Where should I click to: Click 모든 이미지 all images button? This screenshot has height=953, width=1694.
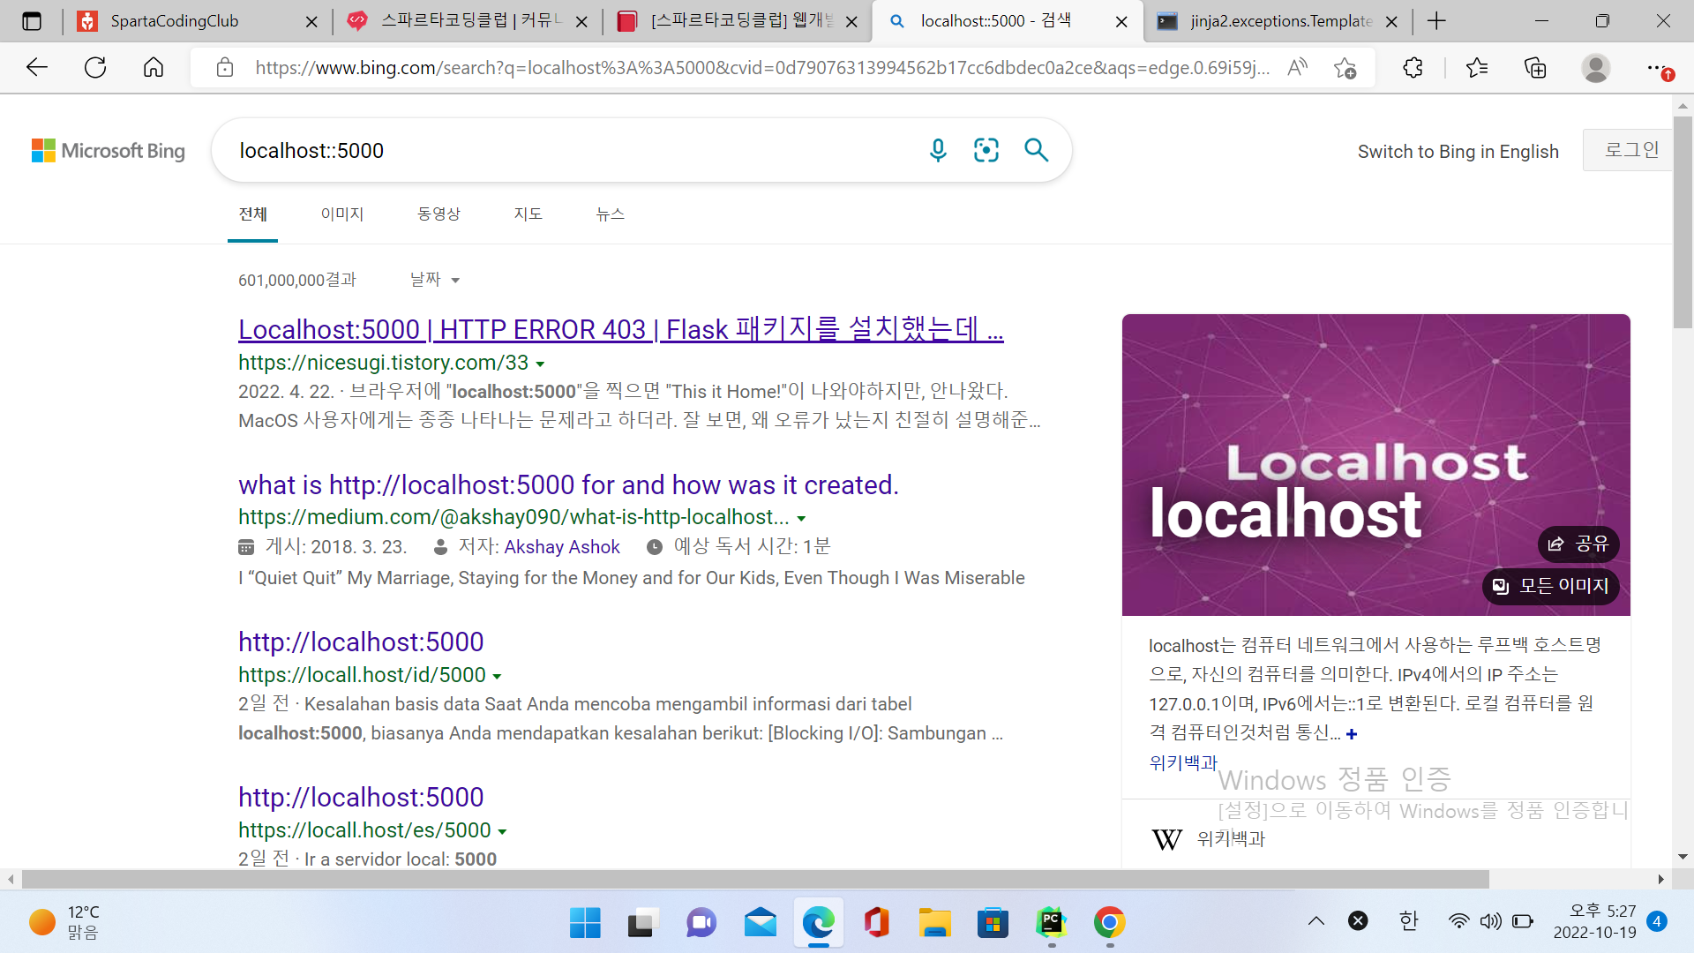click(x=1550, y=586)
